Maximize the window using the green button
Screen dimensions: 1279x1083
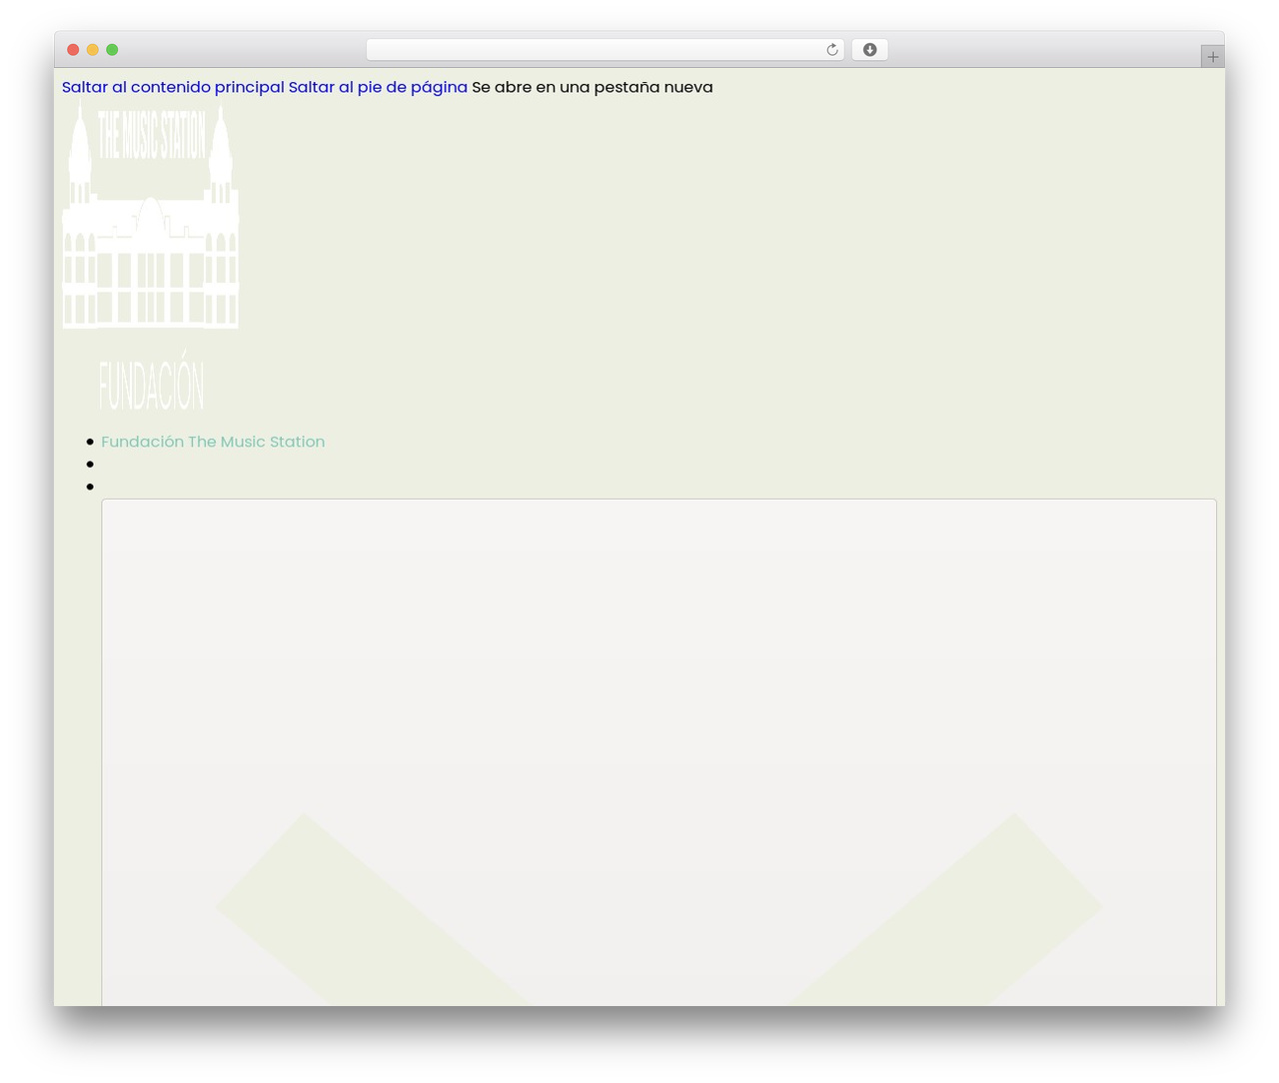pyautogui.click(x=112, y=50)
